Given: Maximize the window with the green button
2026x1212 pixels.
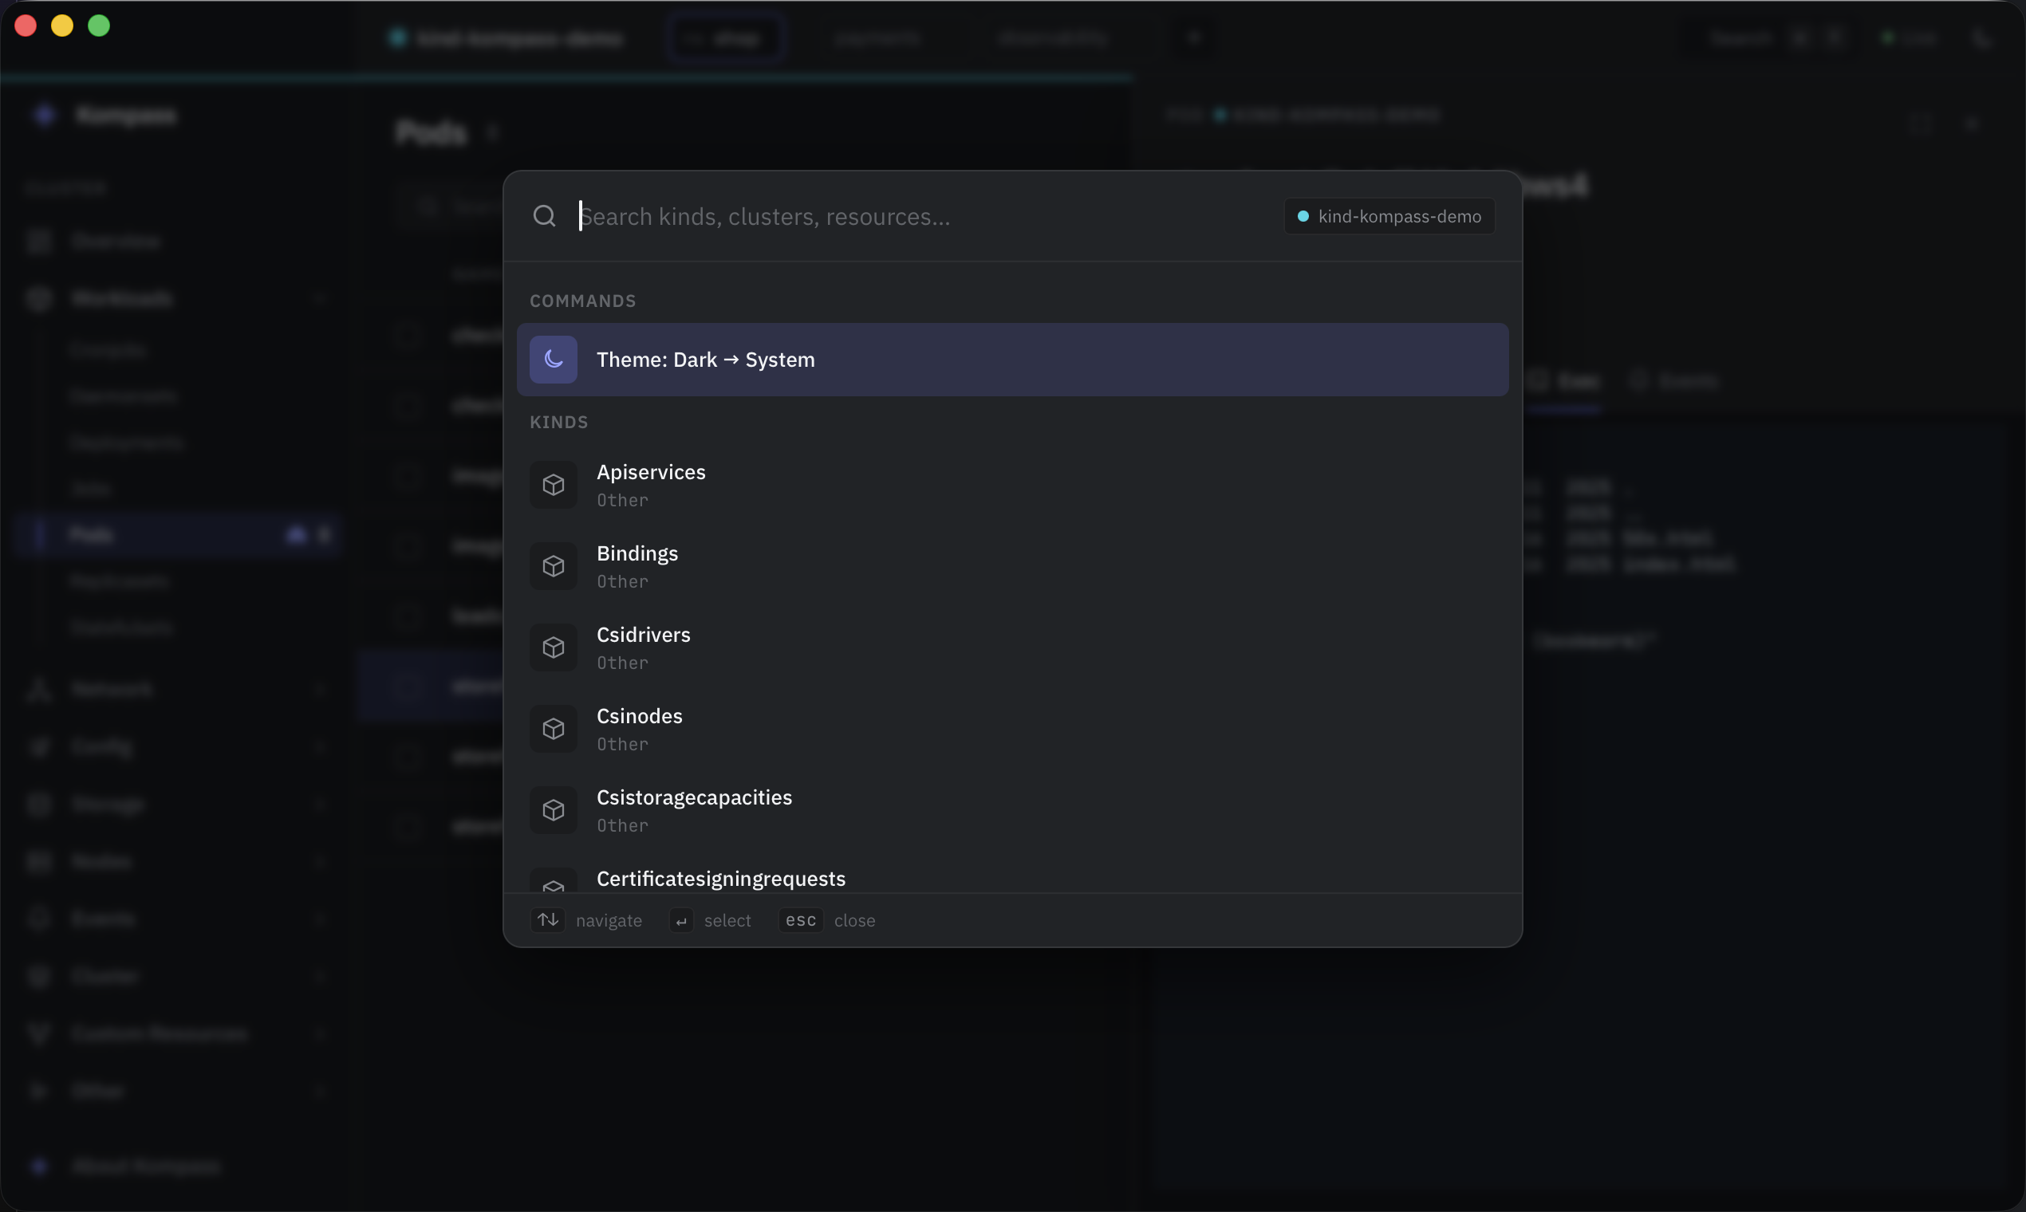Looking at the screenshot, I should (99, 26).
